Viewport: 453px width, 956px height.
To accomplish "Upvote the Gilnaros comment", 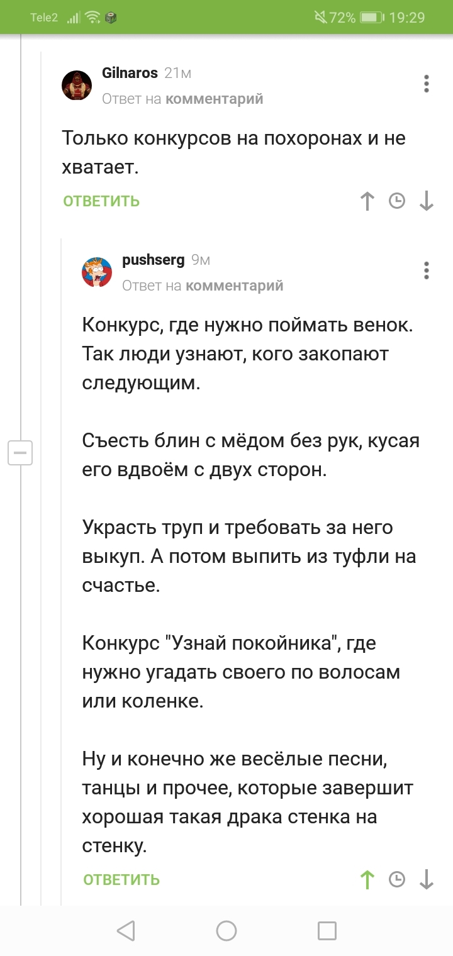I will pos(367,201).
